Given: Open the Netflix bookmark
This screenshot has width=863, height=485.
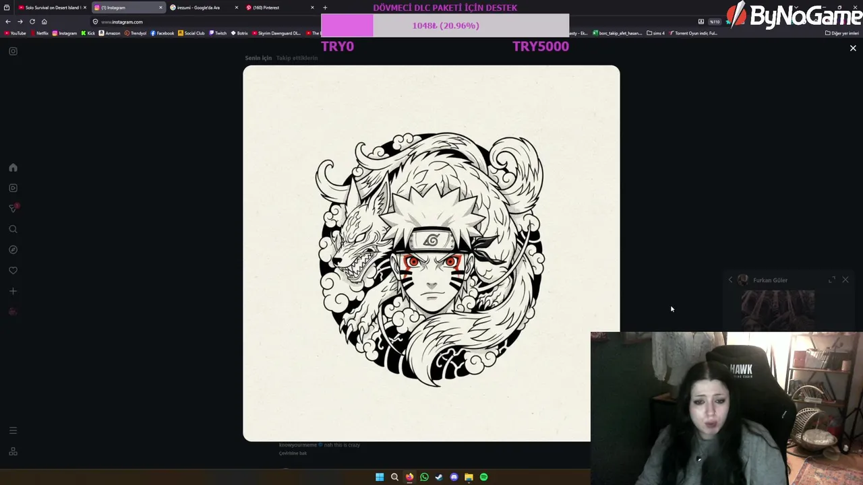Looking at the screenshot, I should pos(39,33).
